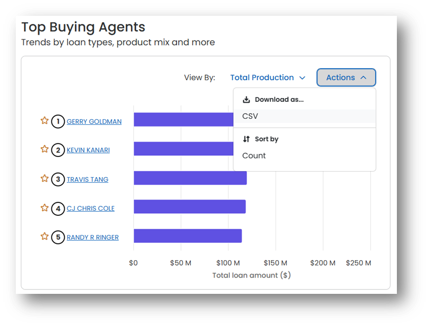
Task: Star Travis Tang as a favorite
Action: click(44, 179)
